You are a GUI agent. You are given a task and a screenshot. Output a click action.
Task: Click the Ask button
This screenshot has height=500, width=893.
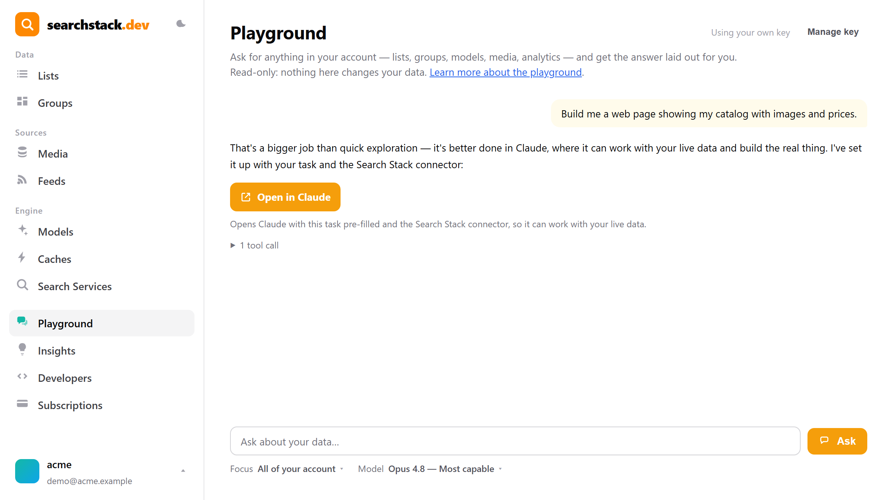pos(837,441)
